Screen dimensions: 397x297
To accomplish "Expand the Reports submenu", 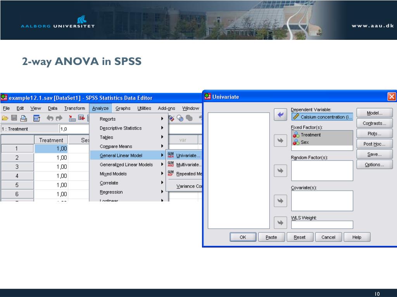I will (162, 118).
